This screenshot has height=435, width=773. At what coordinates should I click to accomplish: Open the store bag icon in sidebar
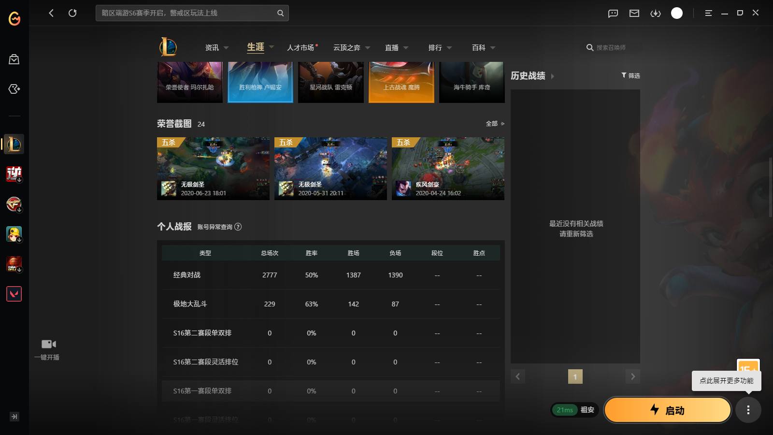pyautogui.click(x=14, y=59)
